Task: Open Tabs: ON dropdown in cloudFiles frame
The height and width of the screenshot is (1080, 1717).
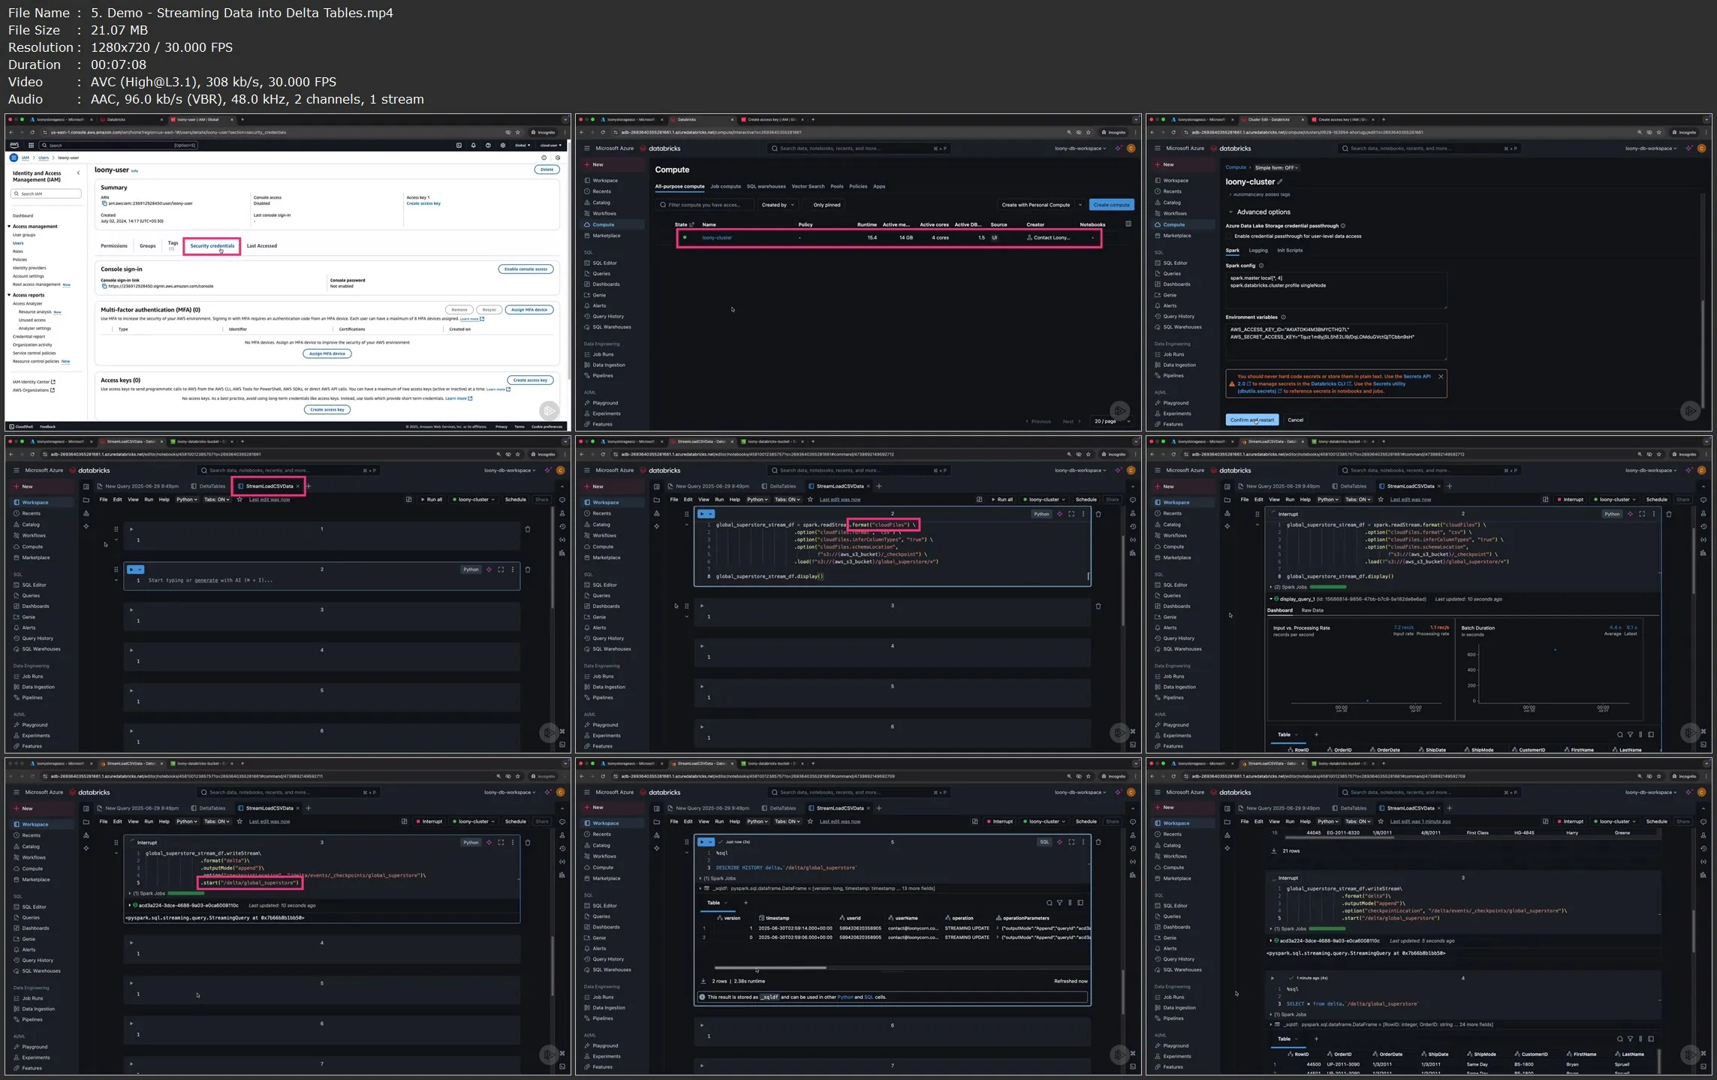Action: 788,499
